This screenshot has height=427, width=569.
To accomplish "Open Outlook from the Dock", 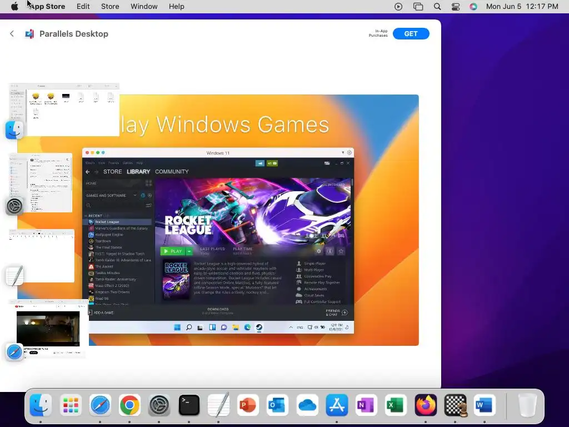I will click(x=278, y=405).
